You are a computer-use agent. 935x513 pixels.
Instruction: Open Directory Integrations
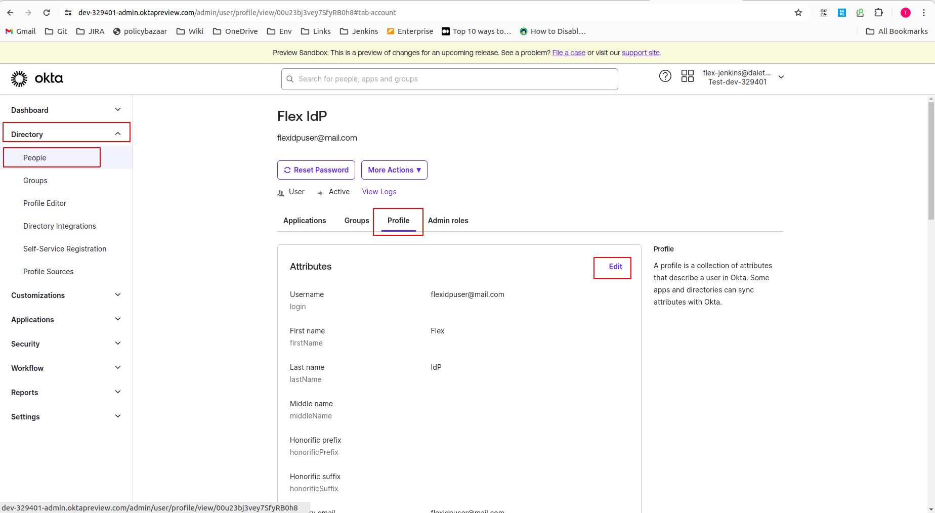[x=60, y=226]
